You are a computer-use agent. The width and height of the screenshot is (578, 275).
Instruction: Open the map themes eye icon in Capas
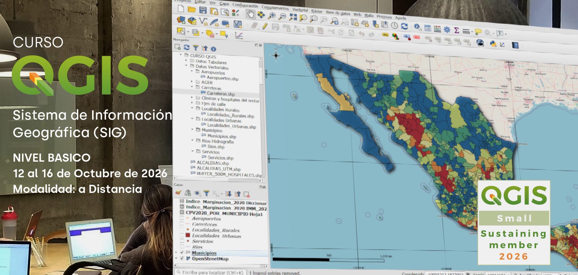pyautogui.click(x=197, y=193)
